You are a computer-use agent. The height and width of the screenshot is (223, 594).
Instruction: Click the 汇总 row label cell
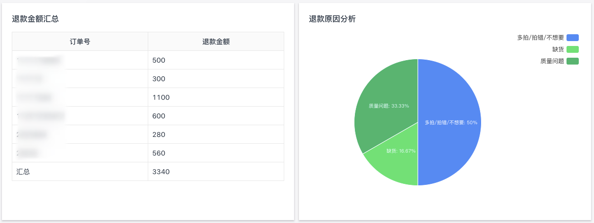80,172
